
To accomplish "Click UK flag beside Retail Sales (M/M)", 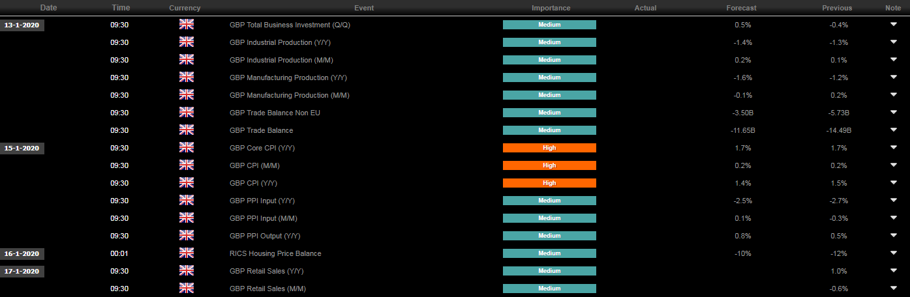I will 187,289.
